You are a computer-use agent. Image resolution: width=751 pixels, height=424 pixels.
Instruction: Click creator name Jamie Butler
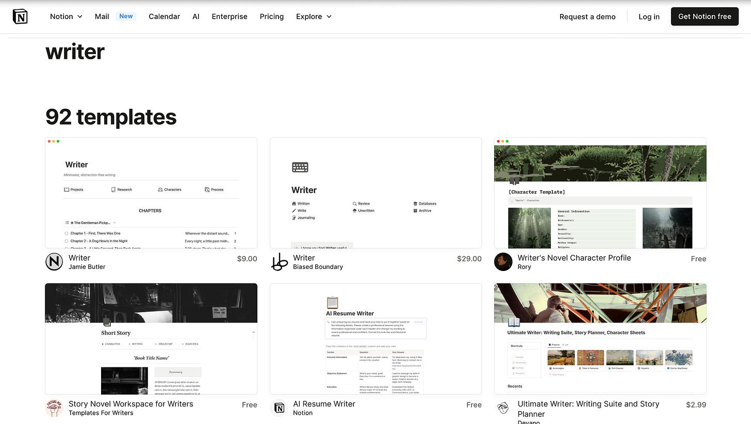pyautogui.click(x=87, y=267)
